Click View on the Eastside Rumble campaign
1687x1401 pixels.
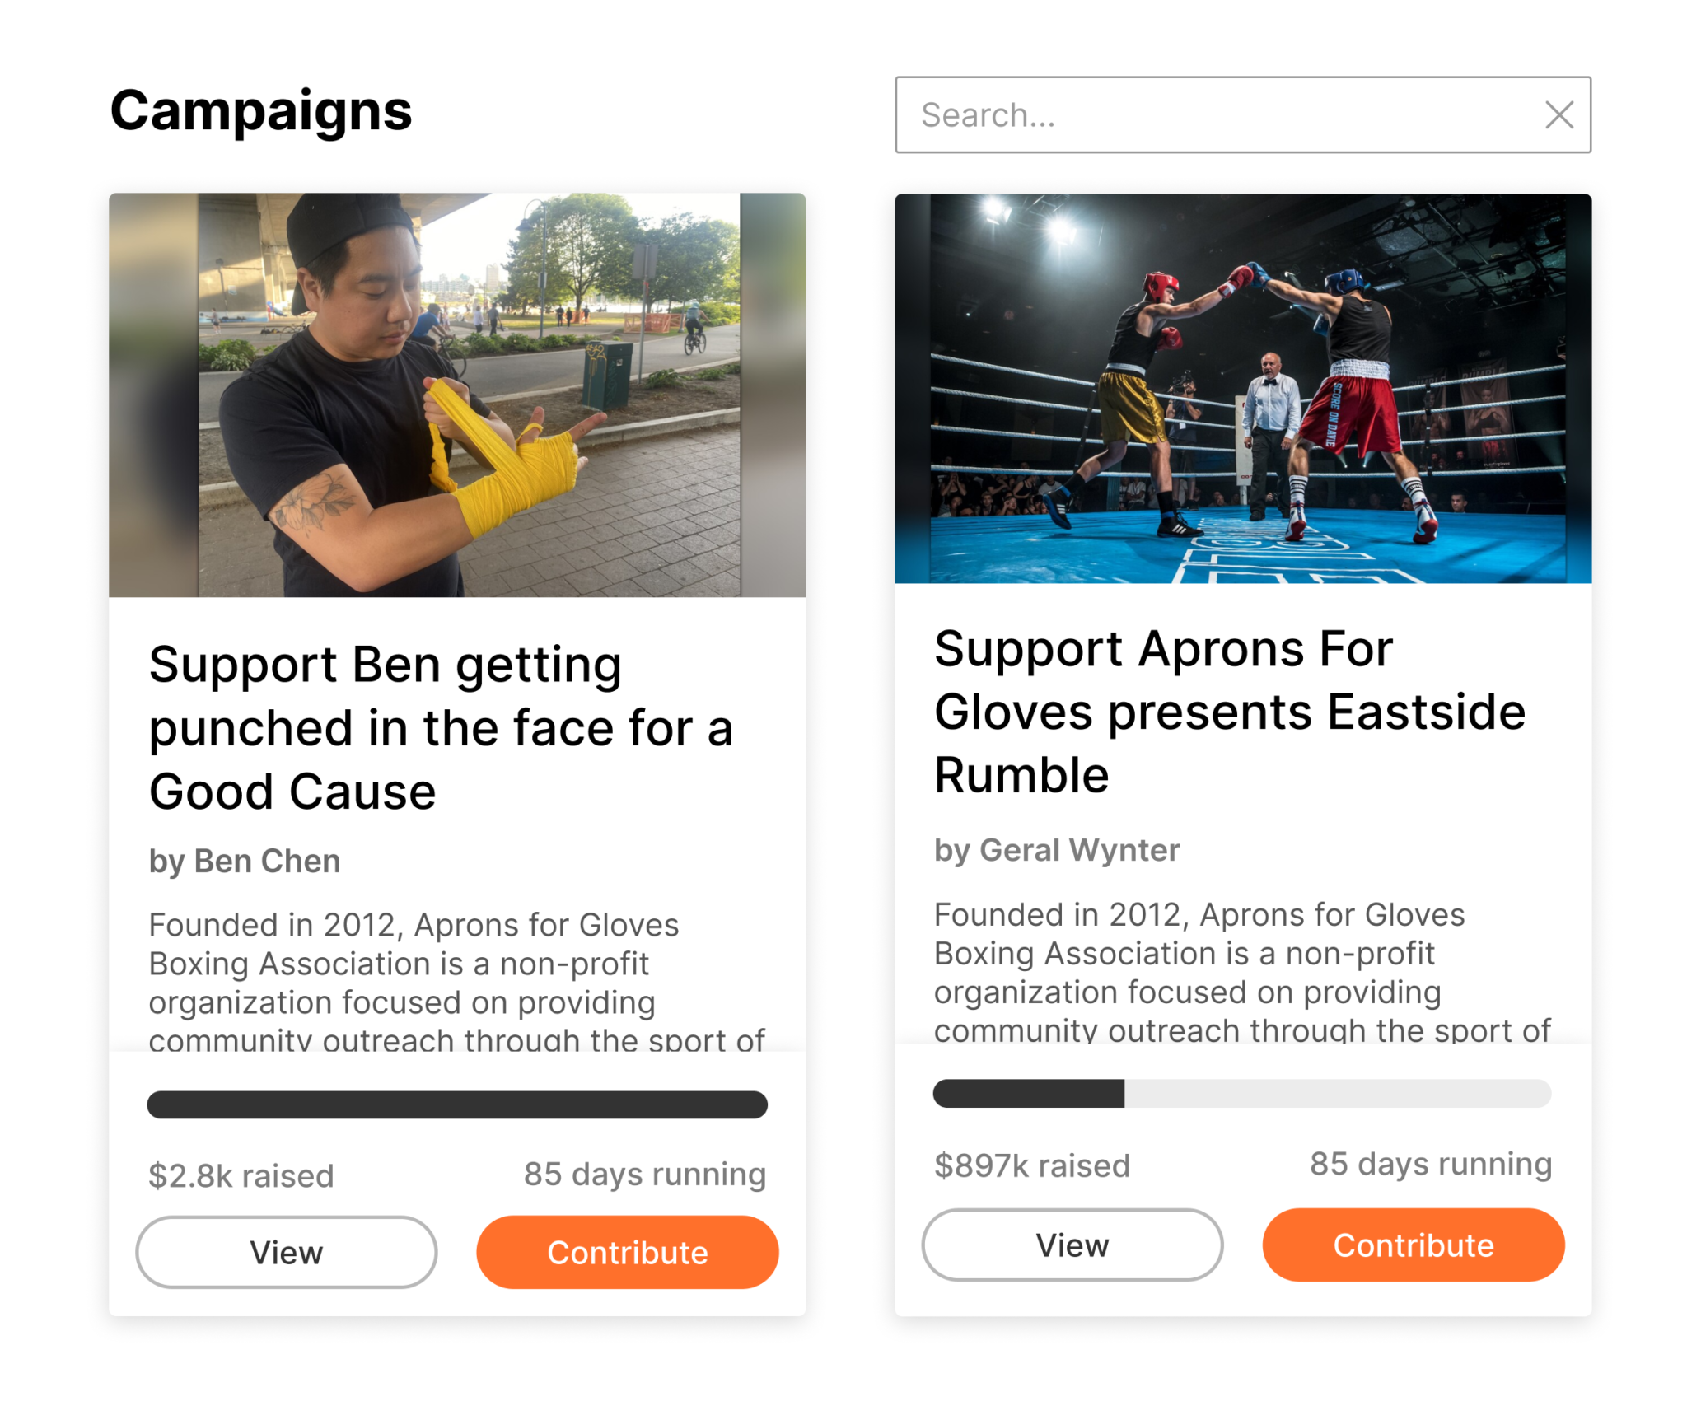point(1072,1245)
